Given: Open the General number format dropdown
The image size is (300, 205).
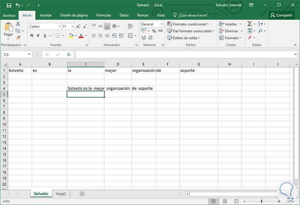Looking at the screenshot, I should pyautogui.click(x=162, y=24).
